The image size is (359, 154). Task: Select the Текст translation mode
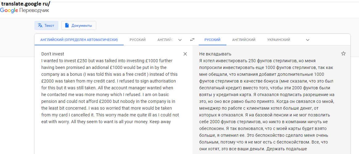[46, 26]
